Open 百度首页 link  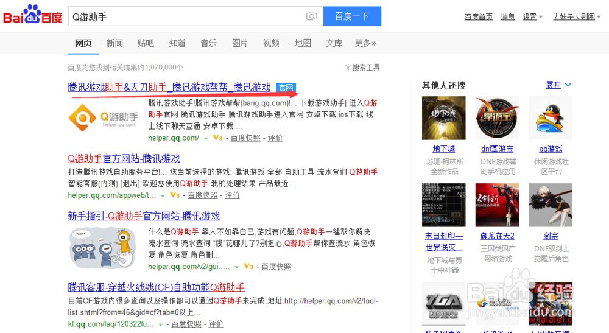(479, 16)
